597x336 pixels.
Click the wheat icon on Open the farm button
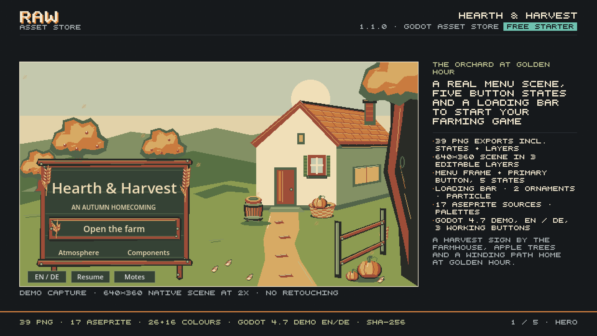point(56,229)
